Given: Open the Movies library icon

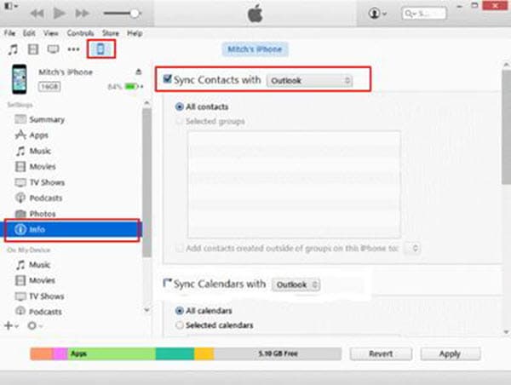Looking at the screenshot, I should pos(33,49).
